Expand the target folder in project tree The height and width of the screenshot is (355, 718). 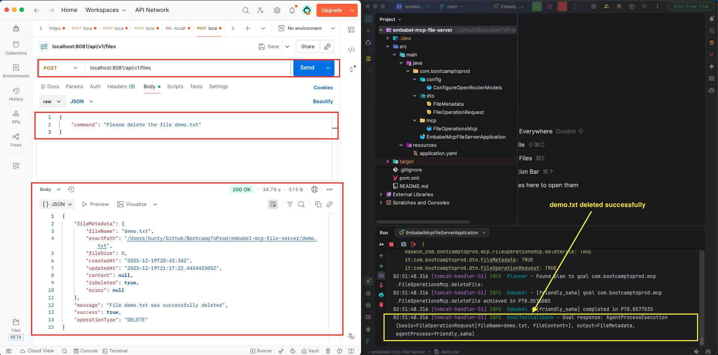point(388,161)
